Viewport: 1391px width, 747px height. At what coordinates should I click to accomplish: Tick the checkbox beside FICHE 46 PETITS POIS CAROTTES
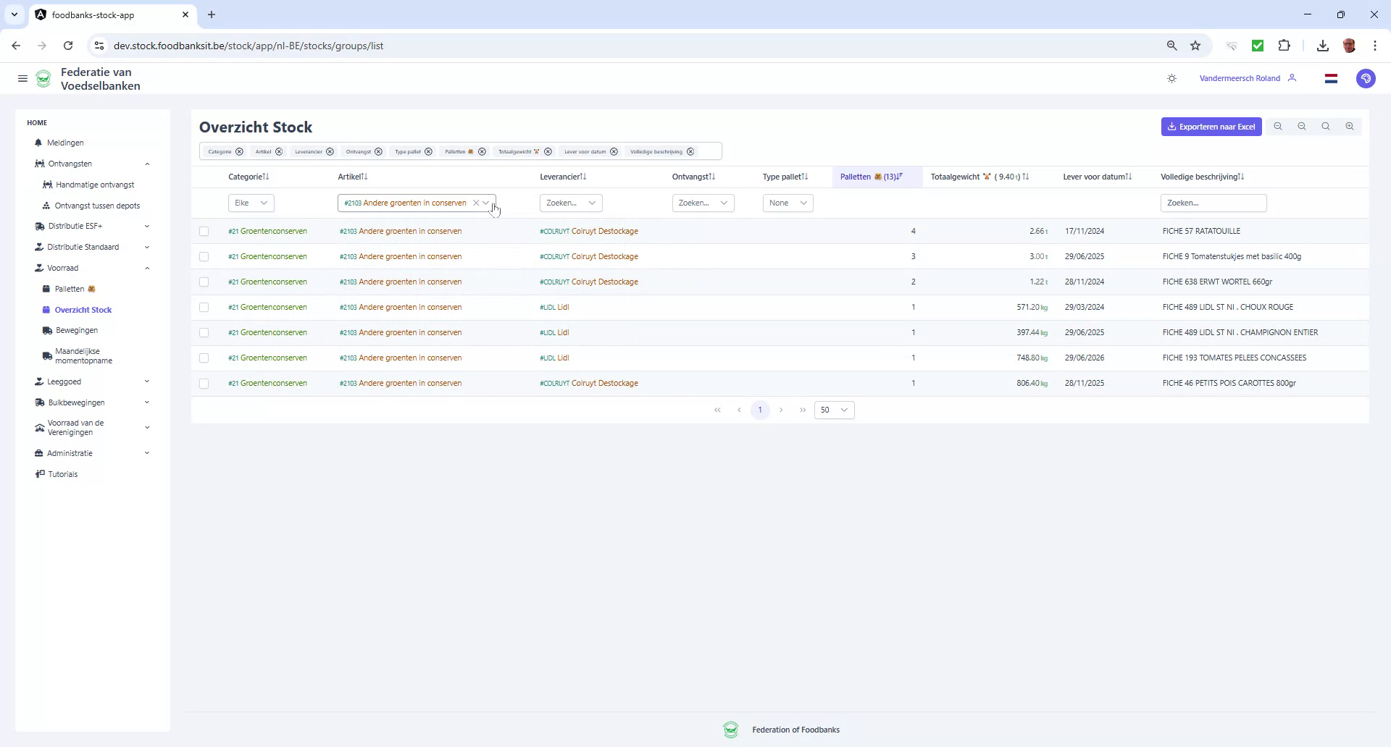coord(204,384)
